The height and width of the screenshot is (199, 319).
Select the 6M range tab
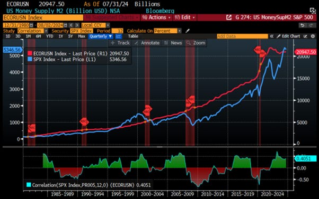pos(38,36)
